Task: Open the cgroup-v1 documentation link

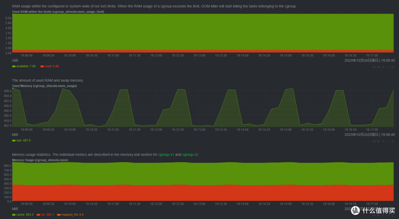Action: [166, 155]
